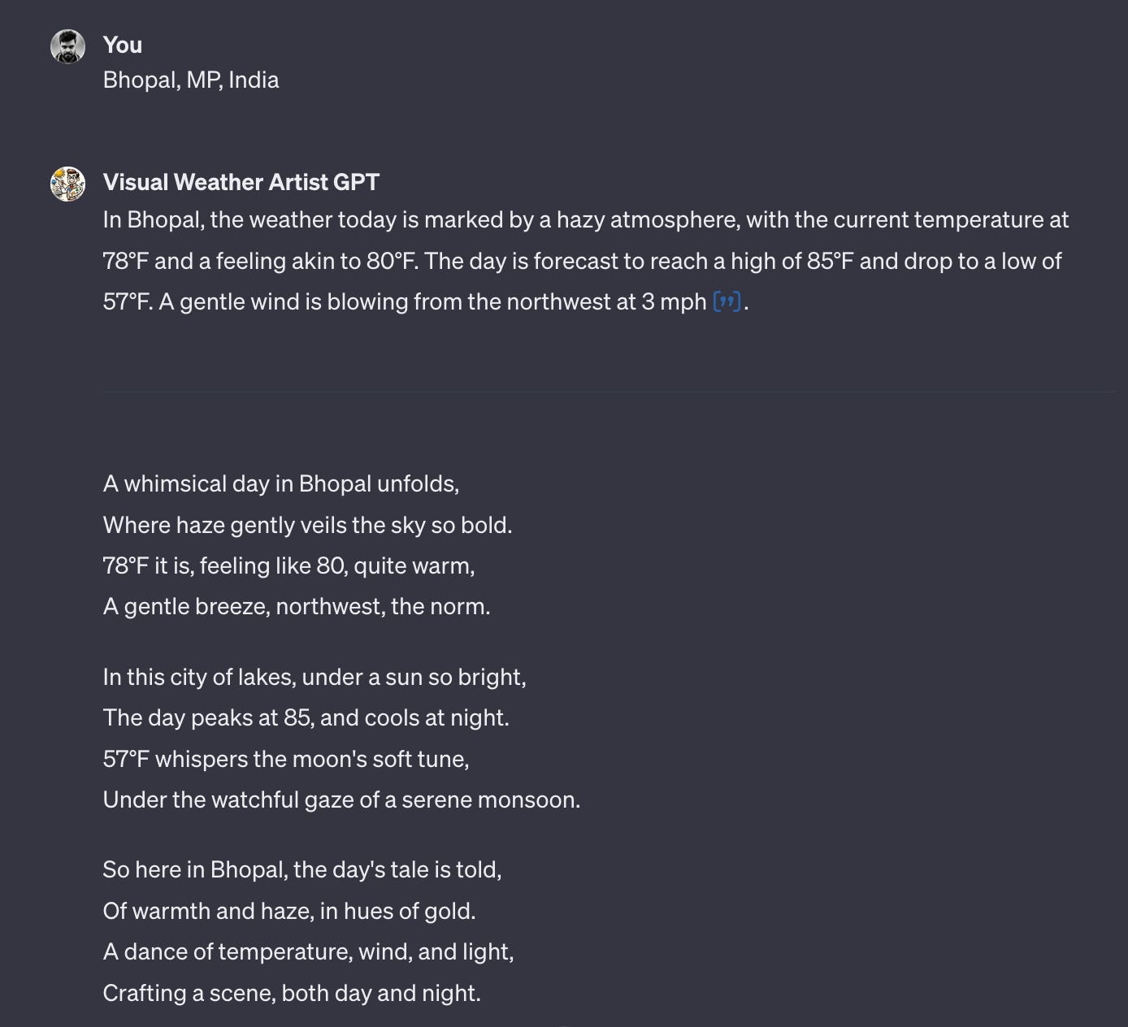
Task: Click the line "A dance of temperature, wind, and light,"
Action: tap(309, 951)
